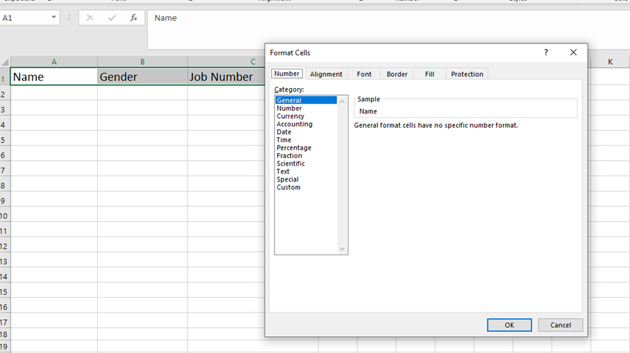Select row 15 header

[5, 291]
